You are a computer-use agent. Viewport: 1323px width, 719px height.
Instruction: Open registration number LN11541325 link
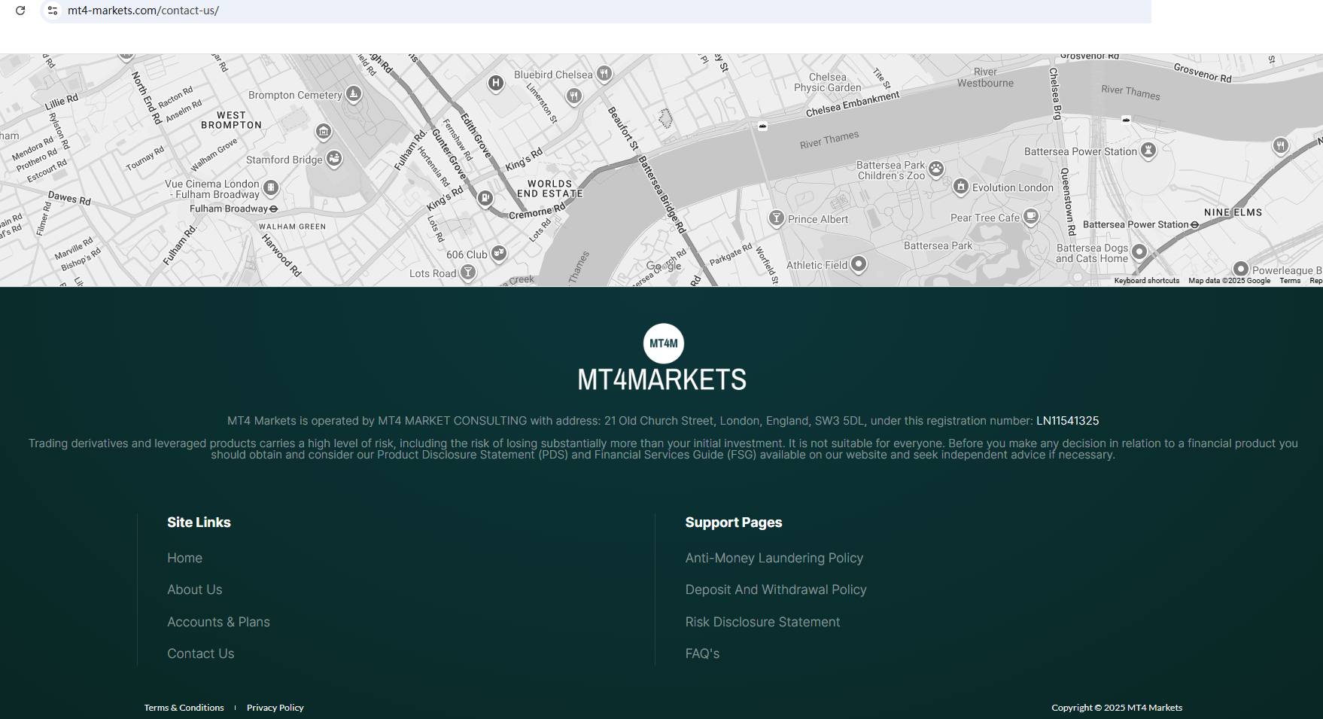(1067, 421)
